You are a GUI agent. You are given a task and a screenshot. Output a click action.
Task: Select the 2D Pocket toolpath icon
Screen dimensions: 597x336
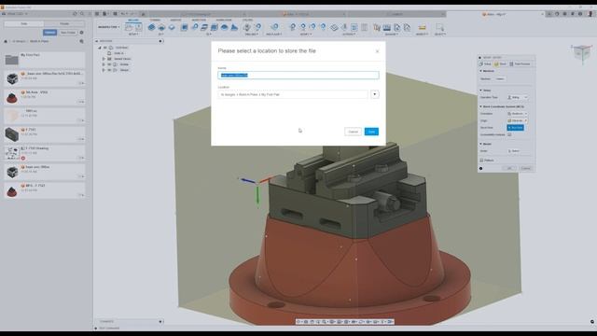point(161,27)
